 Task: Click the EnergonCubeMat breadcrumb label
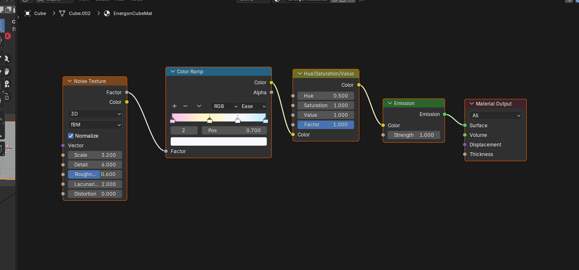pyautogui.click(x=133, y=13)
